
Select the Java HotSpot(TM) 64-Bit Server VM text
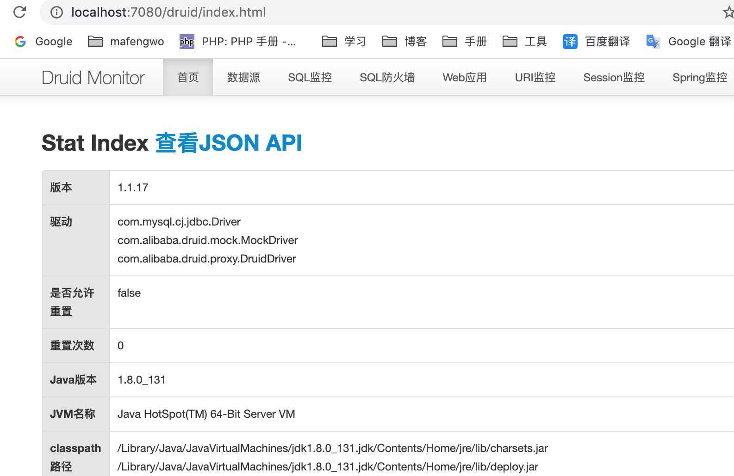pyautogui.click(x=206, y=414)
